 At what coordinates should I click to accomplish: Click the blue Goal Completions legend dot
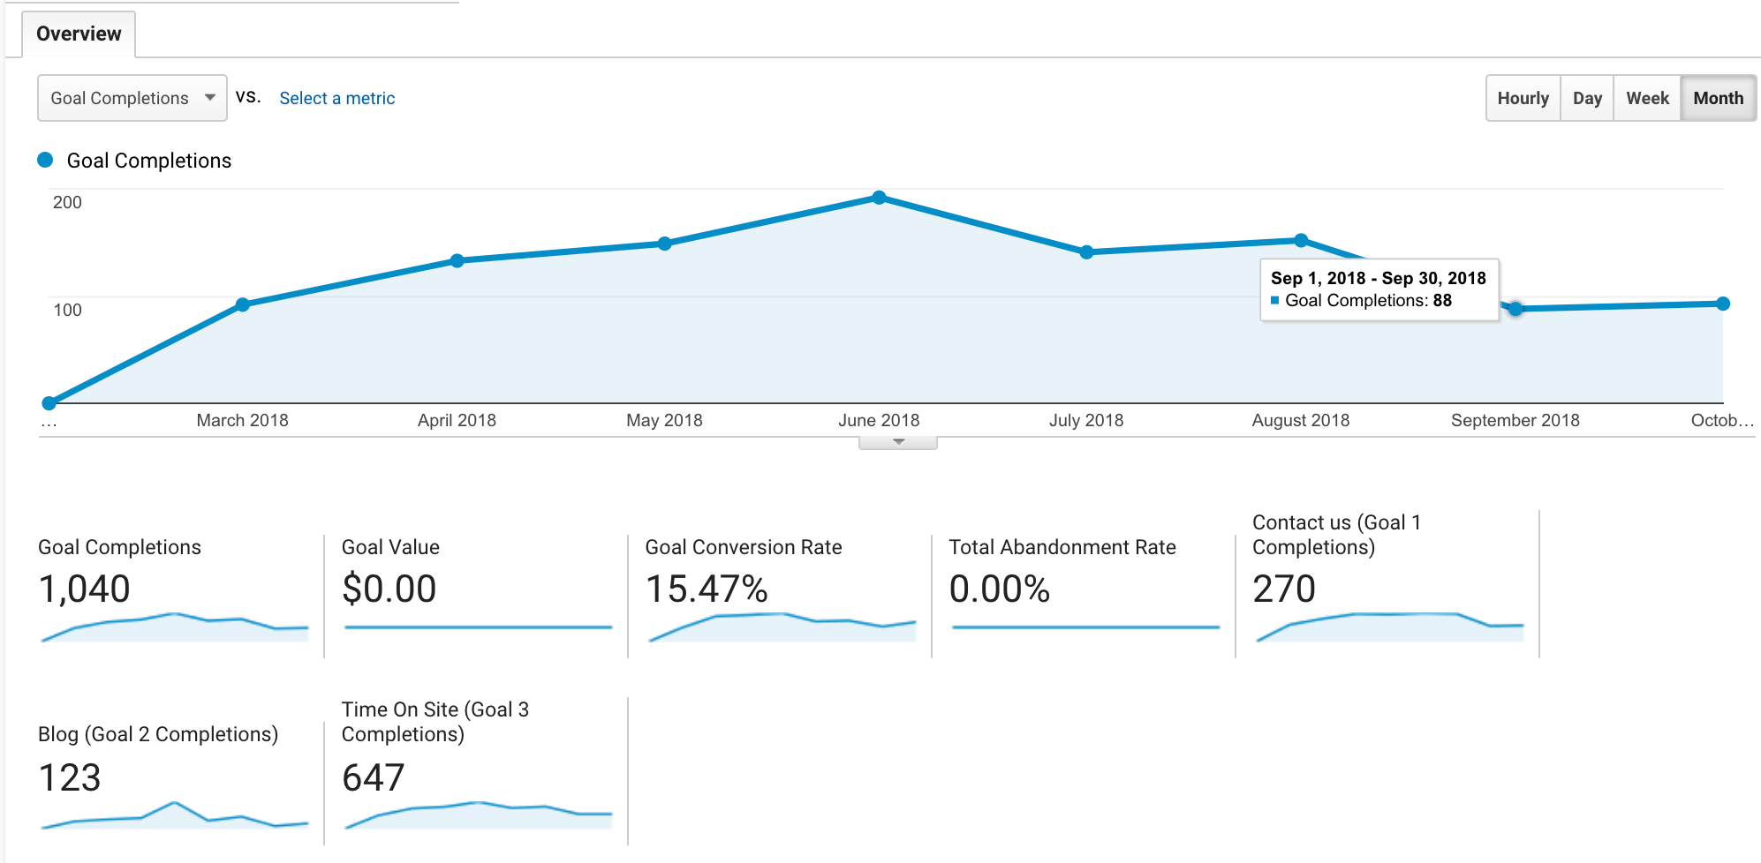45,160
